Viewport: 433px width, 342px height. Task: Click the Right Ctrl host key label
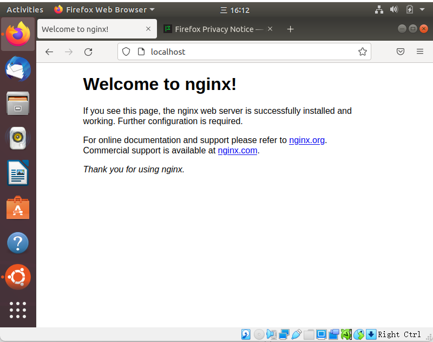tap(399, 334)
